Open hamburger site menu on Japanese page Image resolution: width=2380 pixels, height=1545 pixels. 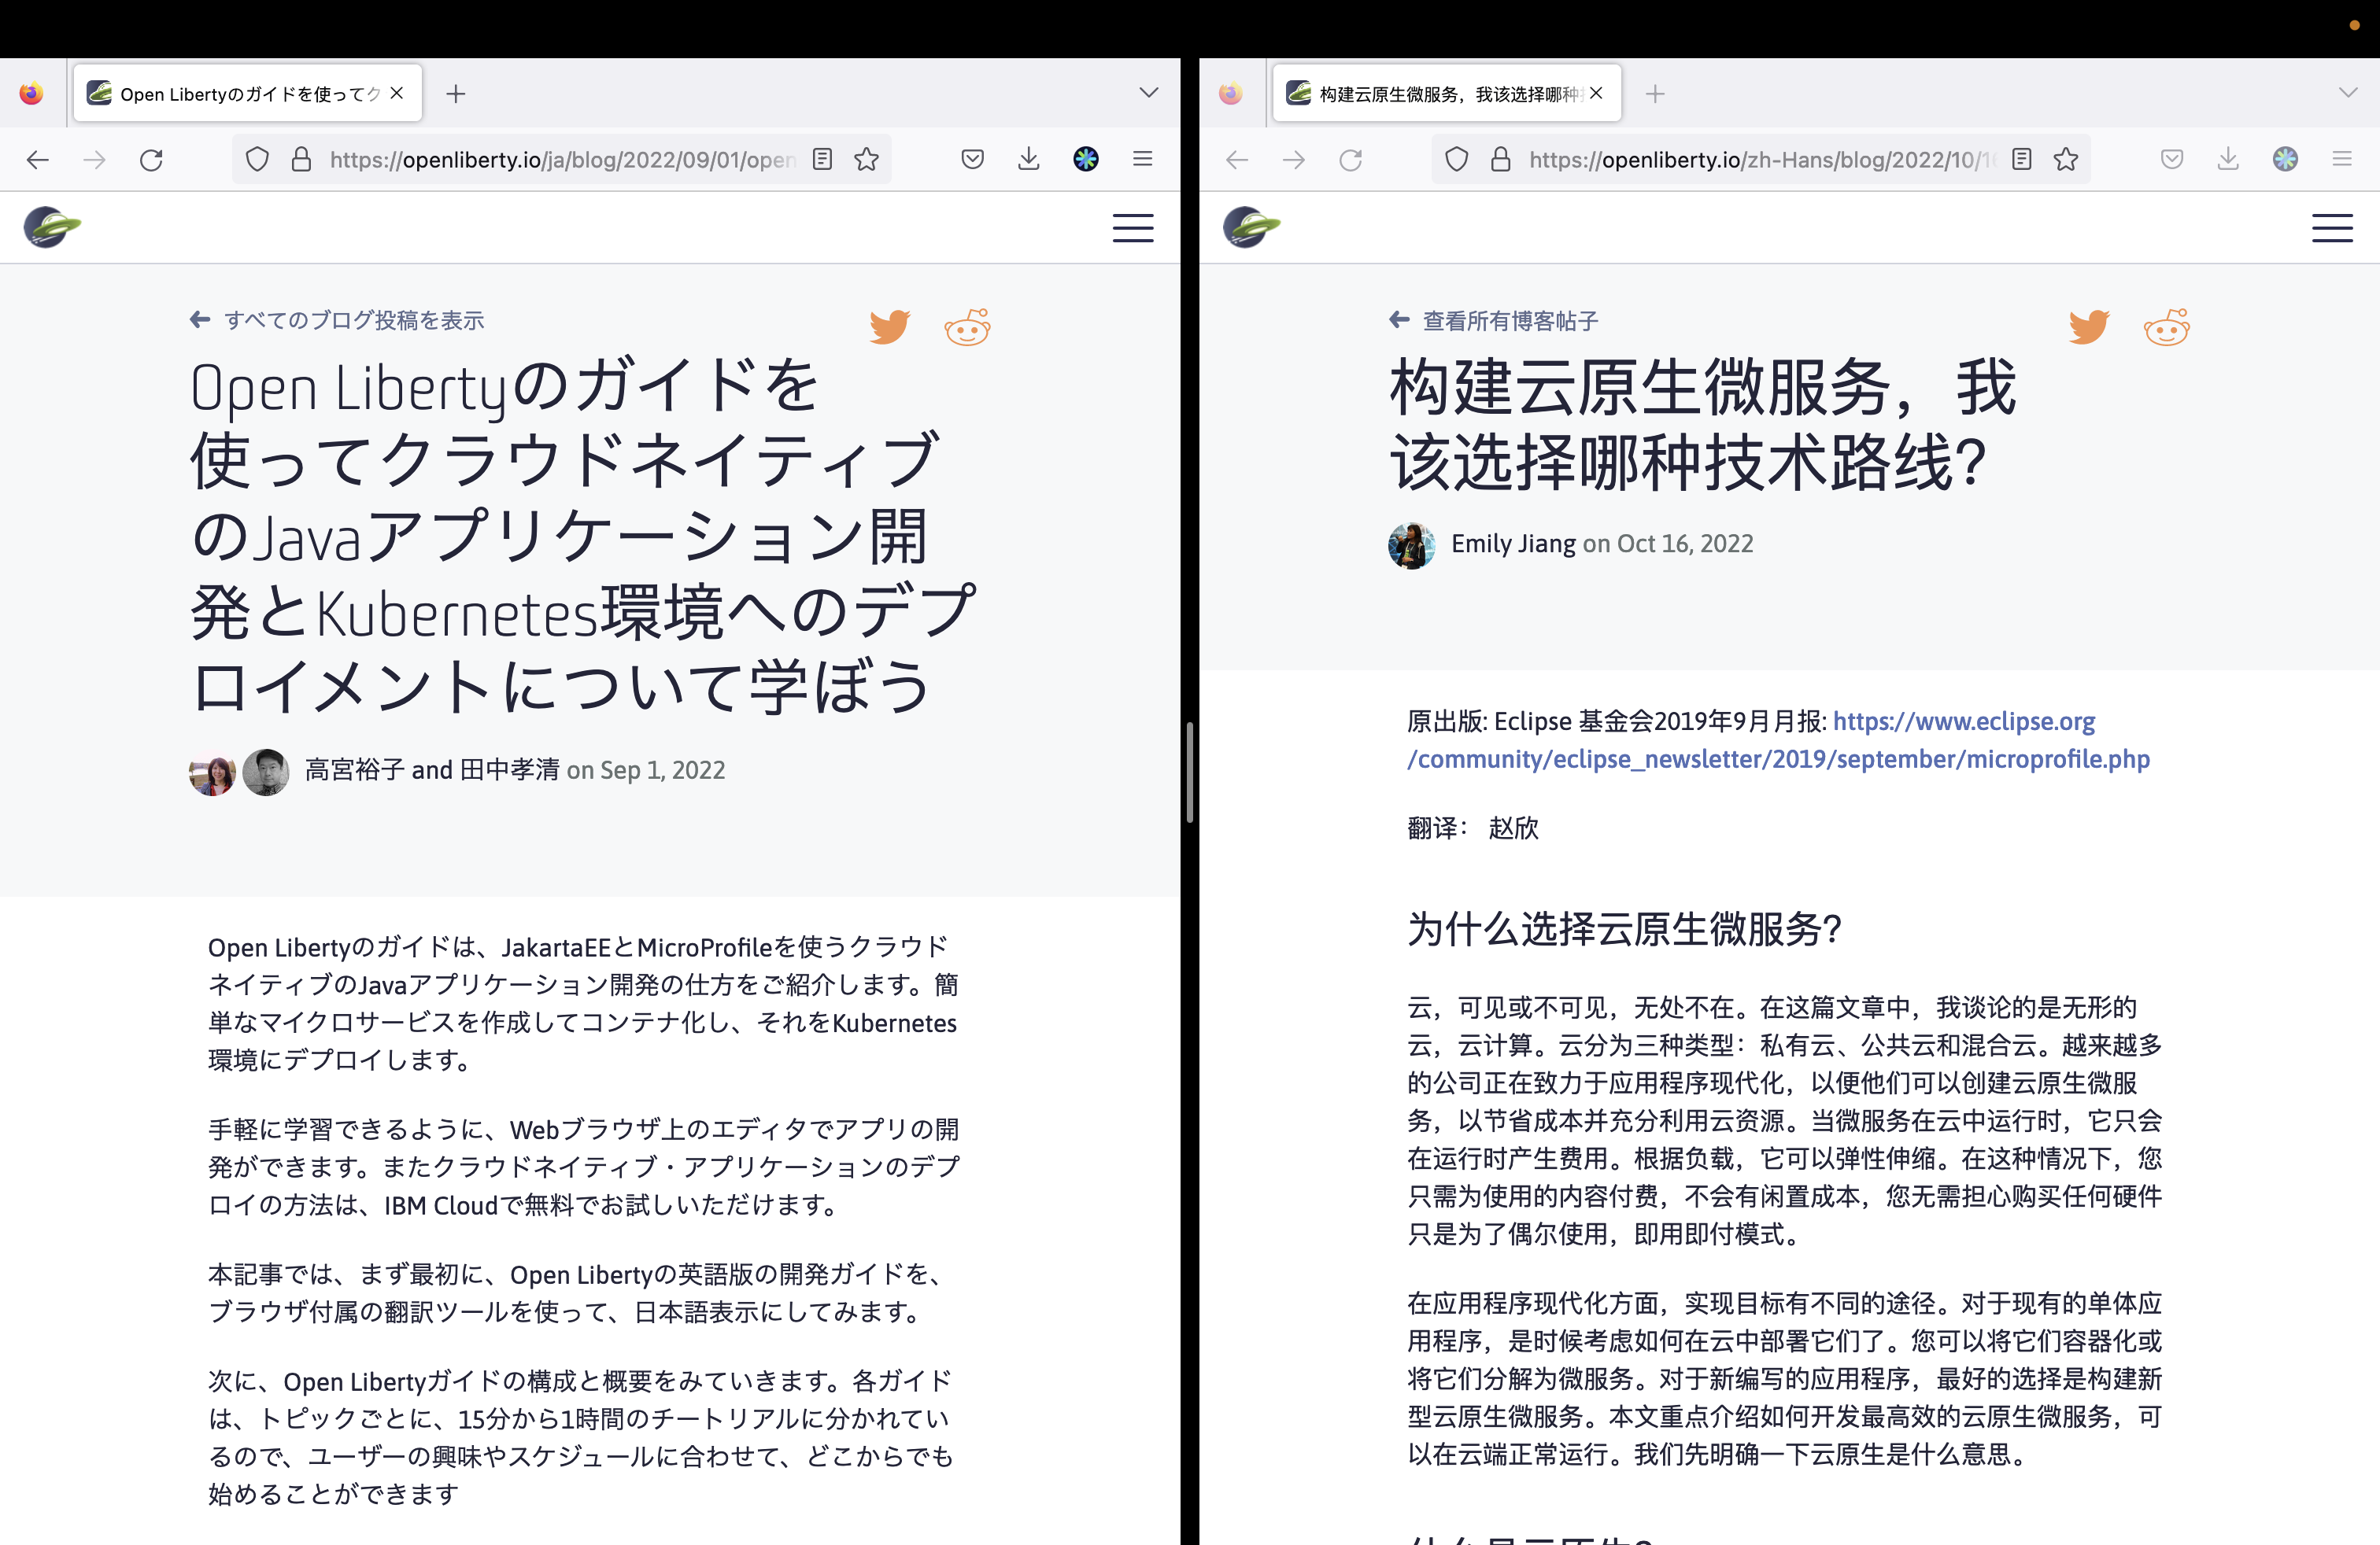click(1133, 228)
